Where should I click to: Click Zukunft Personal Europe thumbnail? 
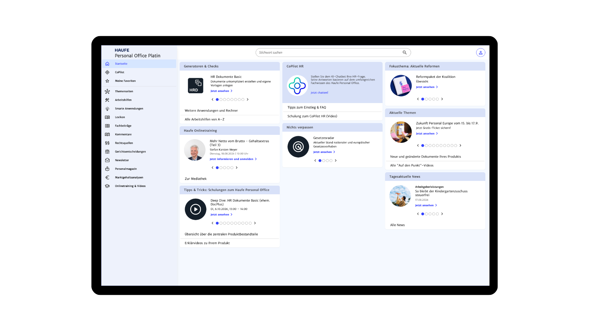[x=401, y=132]
